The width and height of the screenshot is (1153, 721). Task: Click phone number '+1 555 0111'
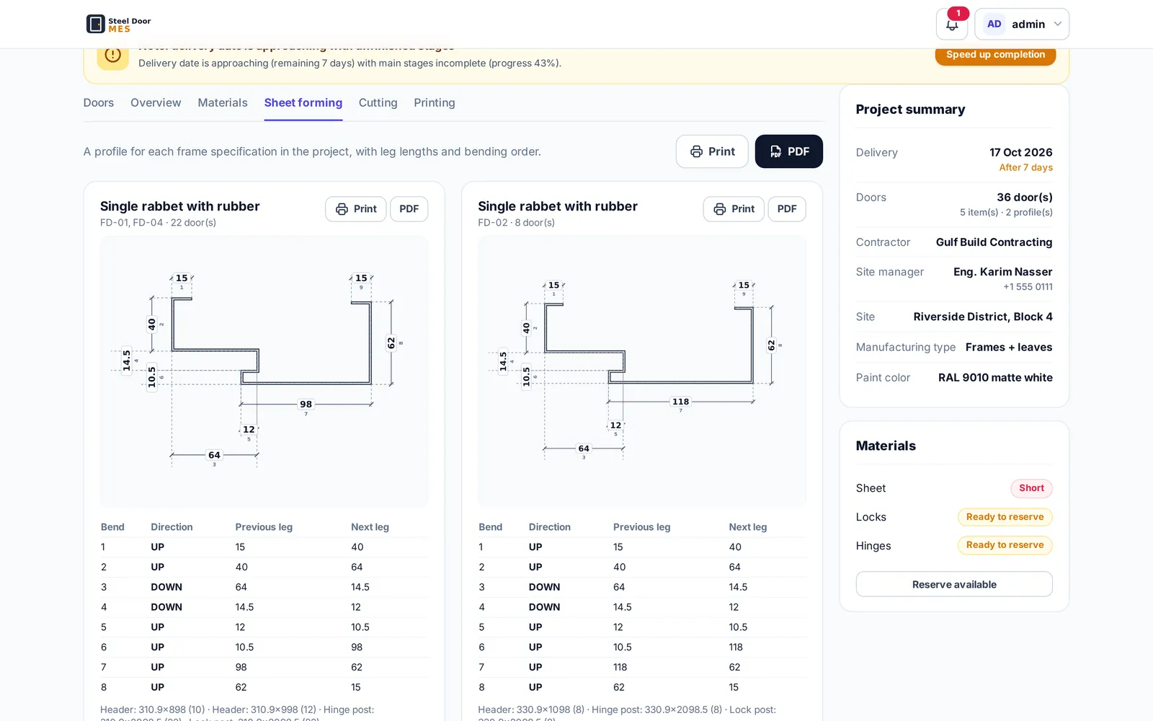(1028, 287)
